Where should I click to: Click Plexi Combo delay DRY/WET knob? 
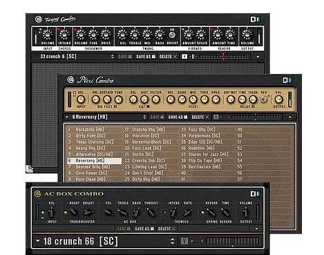tap(231, 100)
